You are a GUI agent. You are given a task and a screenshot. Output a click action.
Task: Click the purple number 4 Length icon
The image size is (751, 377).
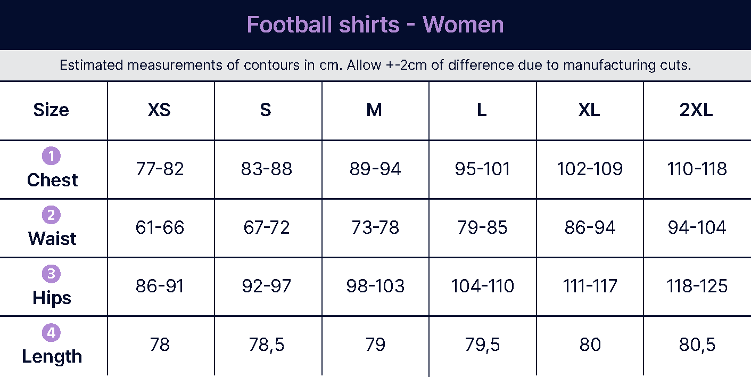pos(51,333)
